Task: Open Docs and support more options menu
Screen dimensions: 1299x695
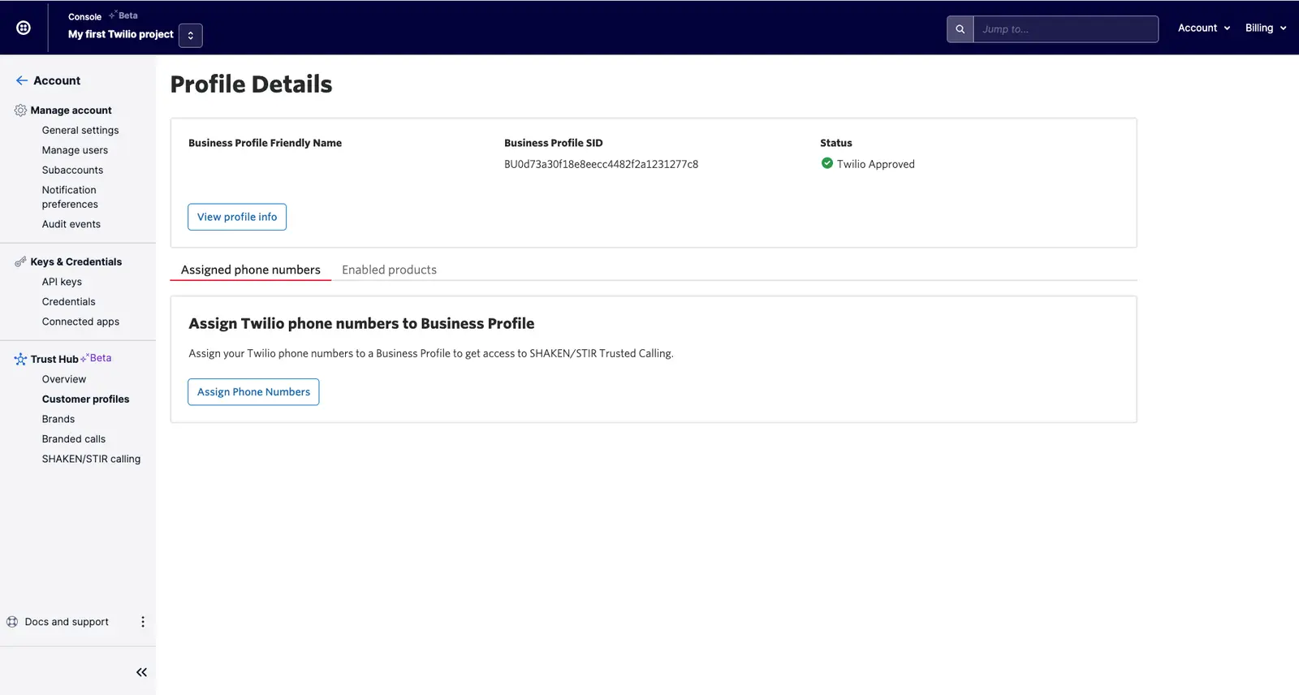Action: pos(143,622)
